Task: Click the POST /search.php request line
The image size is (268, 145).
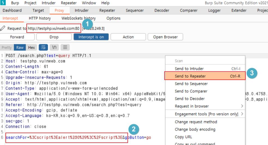Action: point(48,56)
